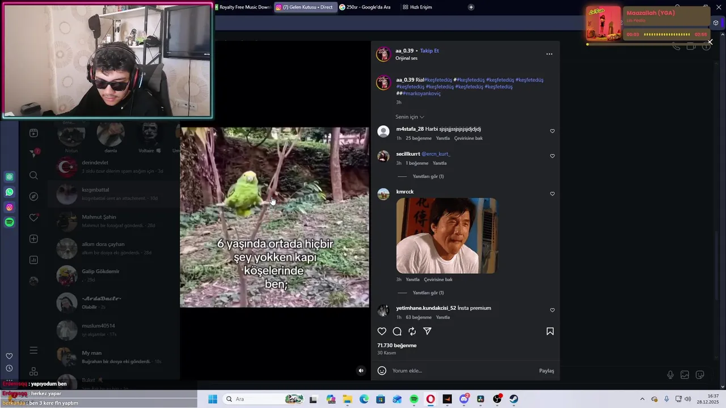The image size is (726, 408).
Task: Open Instagram more hamburger menu
Action: tap(33, 351)
